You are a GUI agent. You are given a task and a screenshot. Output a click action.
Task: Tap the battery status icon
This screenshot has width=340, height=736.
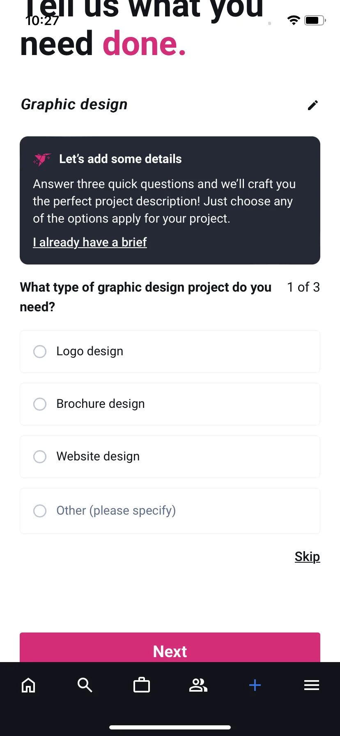pos(315,20)
